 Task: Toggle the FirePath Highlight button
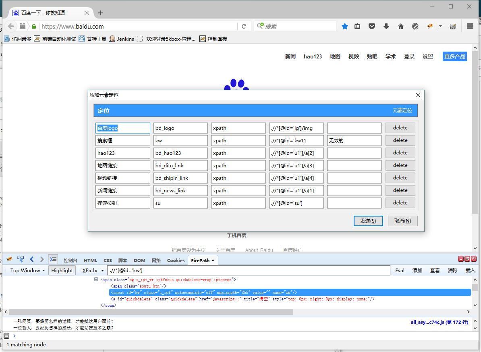pyautogui.click(x=62, y=270)
